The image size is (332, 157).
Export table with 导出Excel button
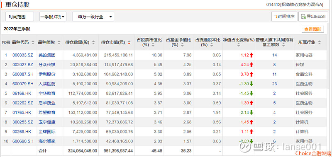[313, 17]
